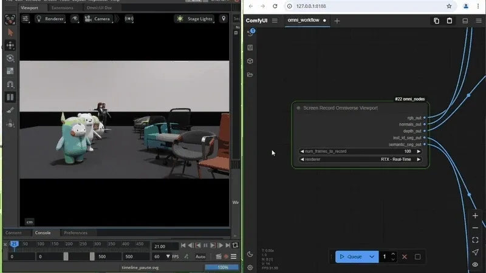Image resolution: width=486 pixels, height=273 pixels.
Task: Activate the Scale gizmo tool
Action: pyautogui.click(x=10, y=71)
